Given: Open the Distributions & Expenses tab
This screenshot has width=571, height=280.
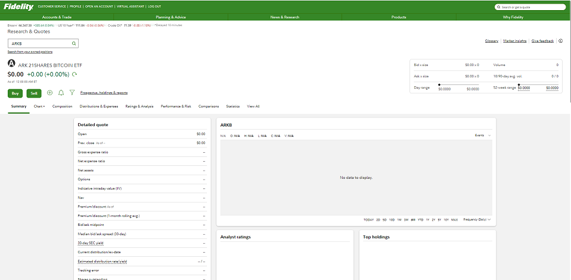Looking at the screenshot, I should (x=99, y=106).
